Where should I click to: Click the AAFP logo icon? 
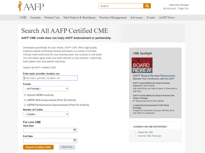(x=20, y=6)
